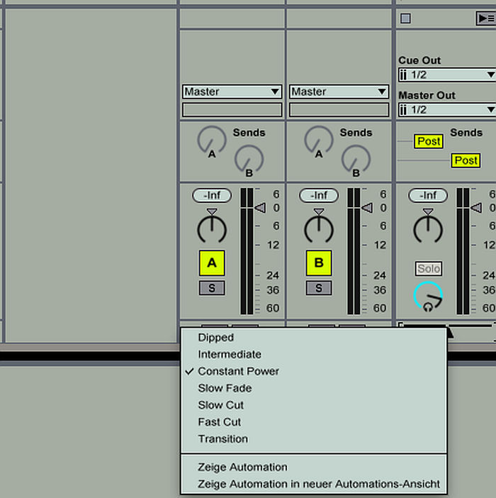Toggle the yellow track B activator
496x498 pixels.
tap(318, 264)
